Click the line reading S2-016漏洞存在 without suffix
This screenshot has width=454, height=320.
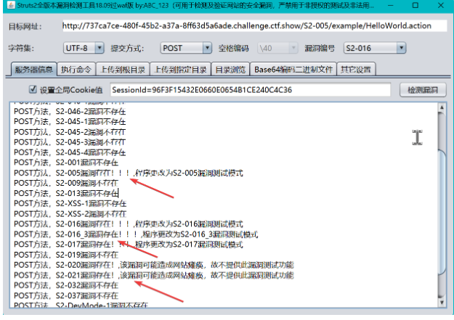point(129,224)
